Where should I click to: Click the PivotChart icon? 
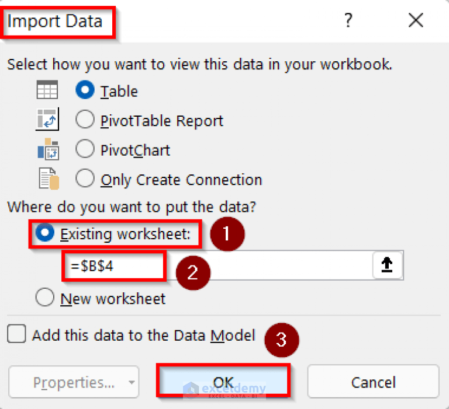click(48, 149)
